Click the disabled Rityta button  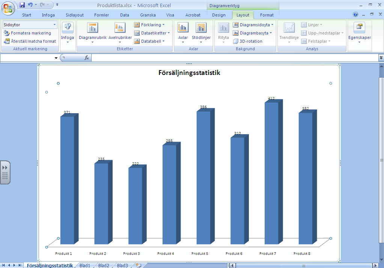pos(223,33)
